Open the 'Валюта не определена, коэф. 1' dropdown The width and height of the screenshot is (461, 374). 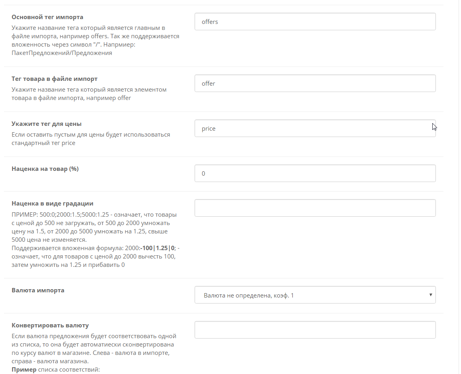[315, 295]
